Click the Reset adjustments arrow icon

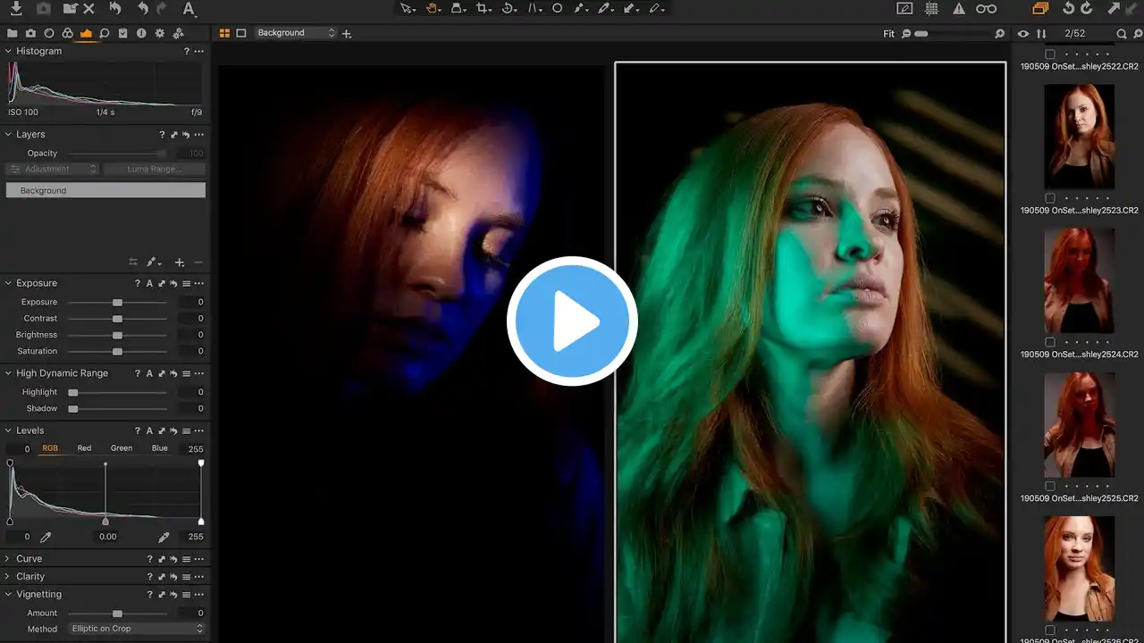(115, 9)
